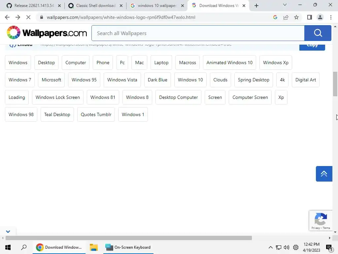This screenshot has width=338, height=254.
Task: Open the On-Screen Keyboard taskbar item
Action: (x=128, y=247)
